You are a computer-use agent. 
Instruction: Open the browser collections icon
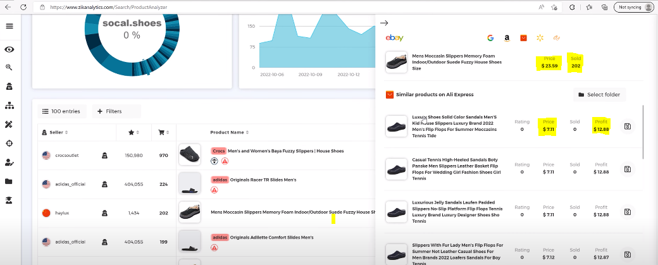click(604, 7)
